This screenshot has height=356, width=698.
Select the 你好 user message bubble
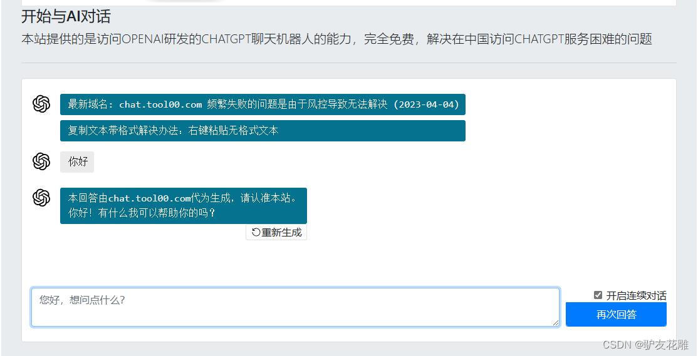tap(77, 162)
